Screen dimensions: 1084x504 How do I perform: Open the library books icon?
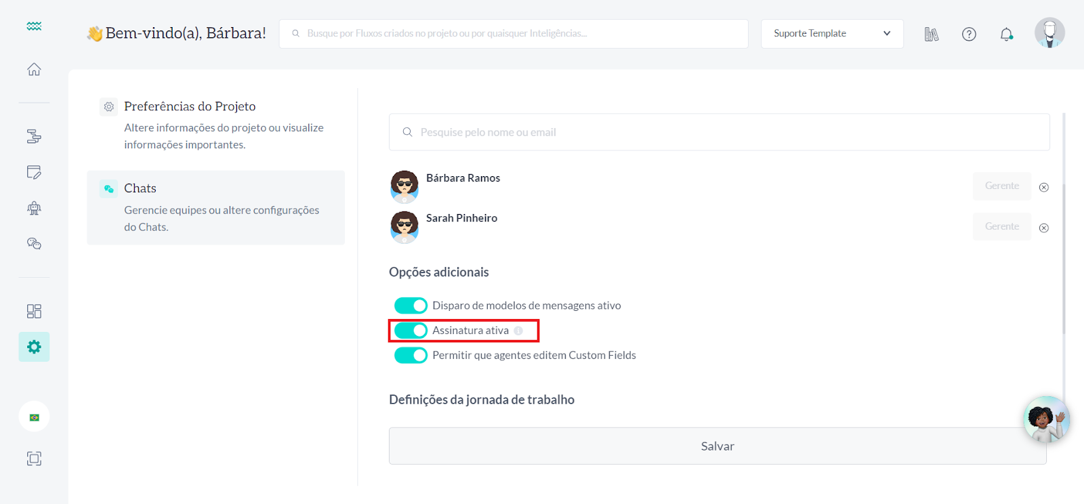coord(932,34)
